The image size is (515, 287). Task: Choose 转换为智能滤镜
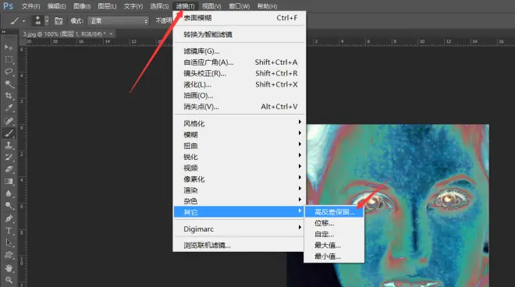(240, 34)
